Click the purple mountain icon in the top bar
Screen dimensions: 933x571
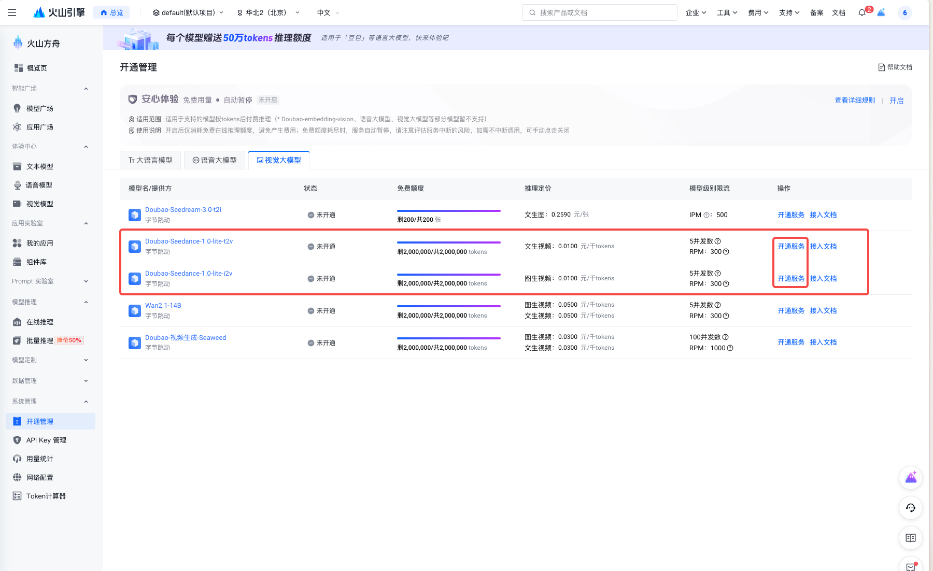[x=881, y=12]
